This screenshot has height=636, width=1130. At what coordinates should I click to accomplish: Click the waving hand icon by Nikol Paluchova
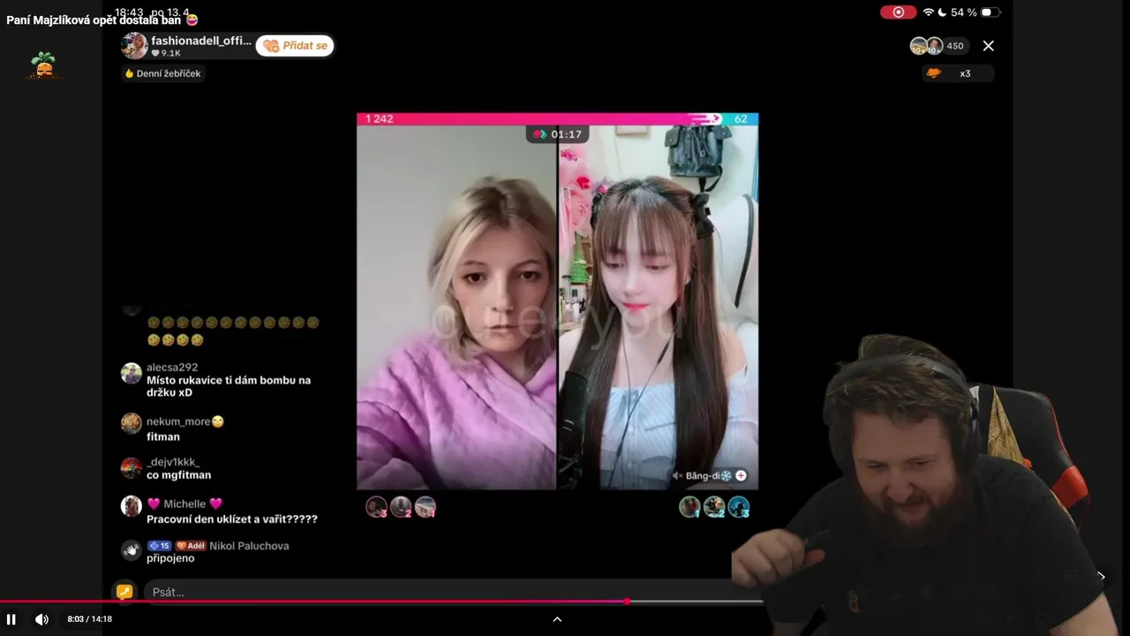131,550
